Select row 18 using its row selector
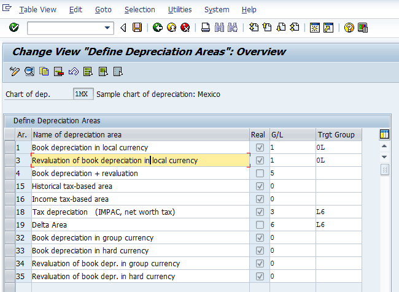 pos(9,212)
